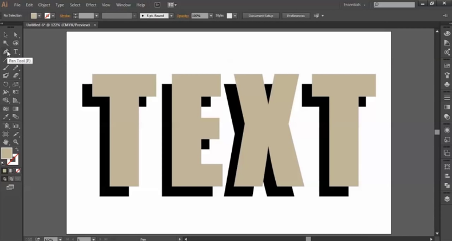Change the screen mode
Viewport: 452px width, 241px height.
(10, 187)
